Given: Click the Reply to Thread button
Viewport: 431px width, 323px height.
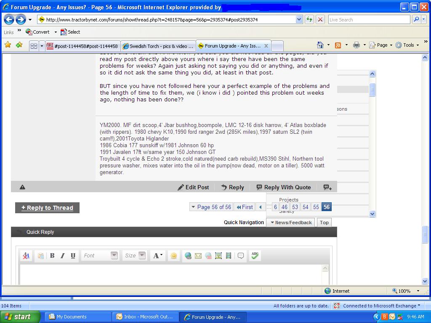Looking at the screenshot, I should [47, 208].
